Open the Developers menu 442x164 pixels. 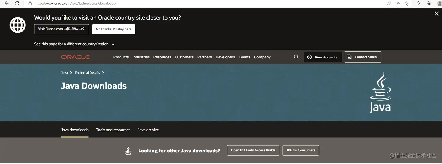click(225, 57)
